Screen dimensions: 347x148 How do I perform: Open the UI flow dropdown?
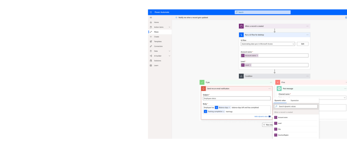tap(268, 44)
